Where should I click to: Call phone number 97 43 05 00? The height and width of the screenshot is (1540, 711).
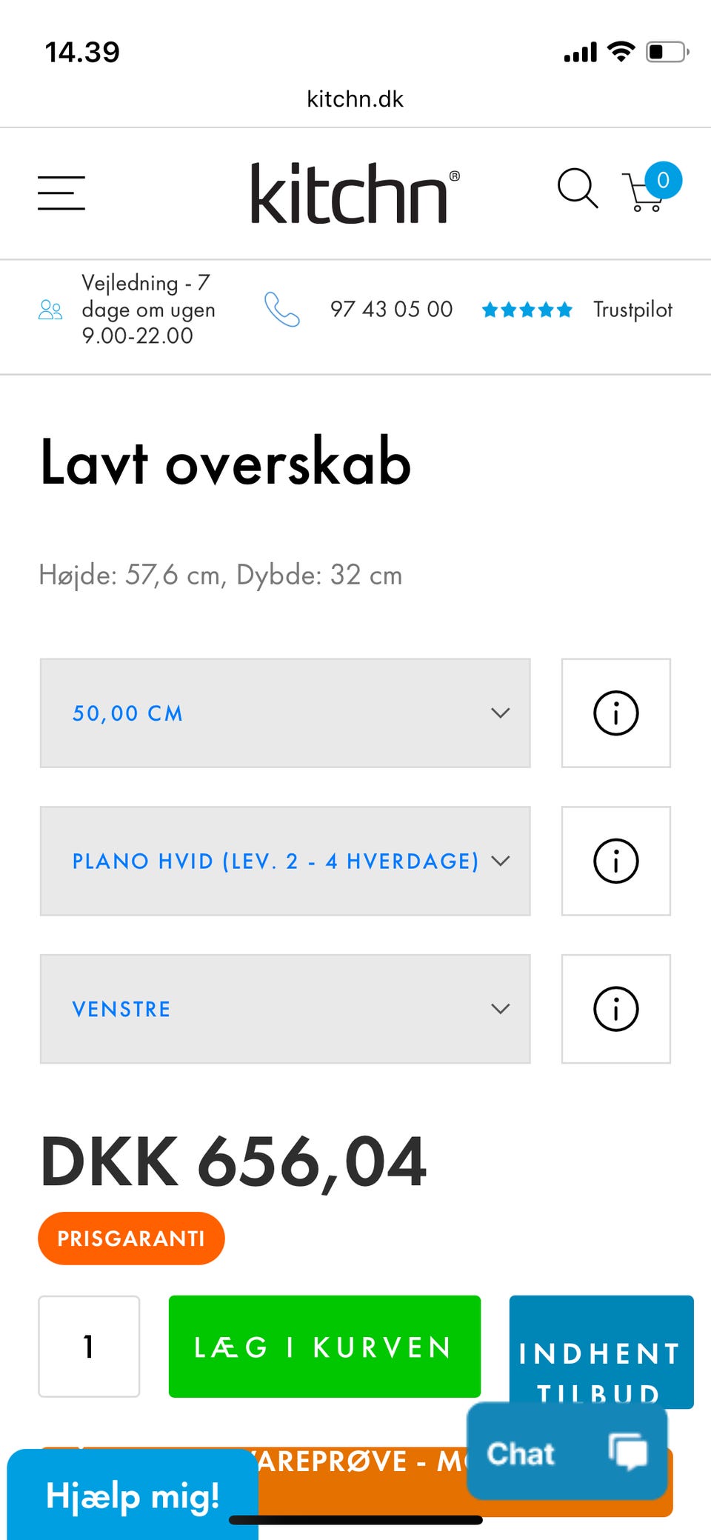pos(391,310)
